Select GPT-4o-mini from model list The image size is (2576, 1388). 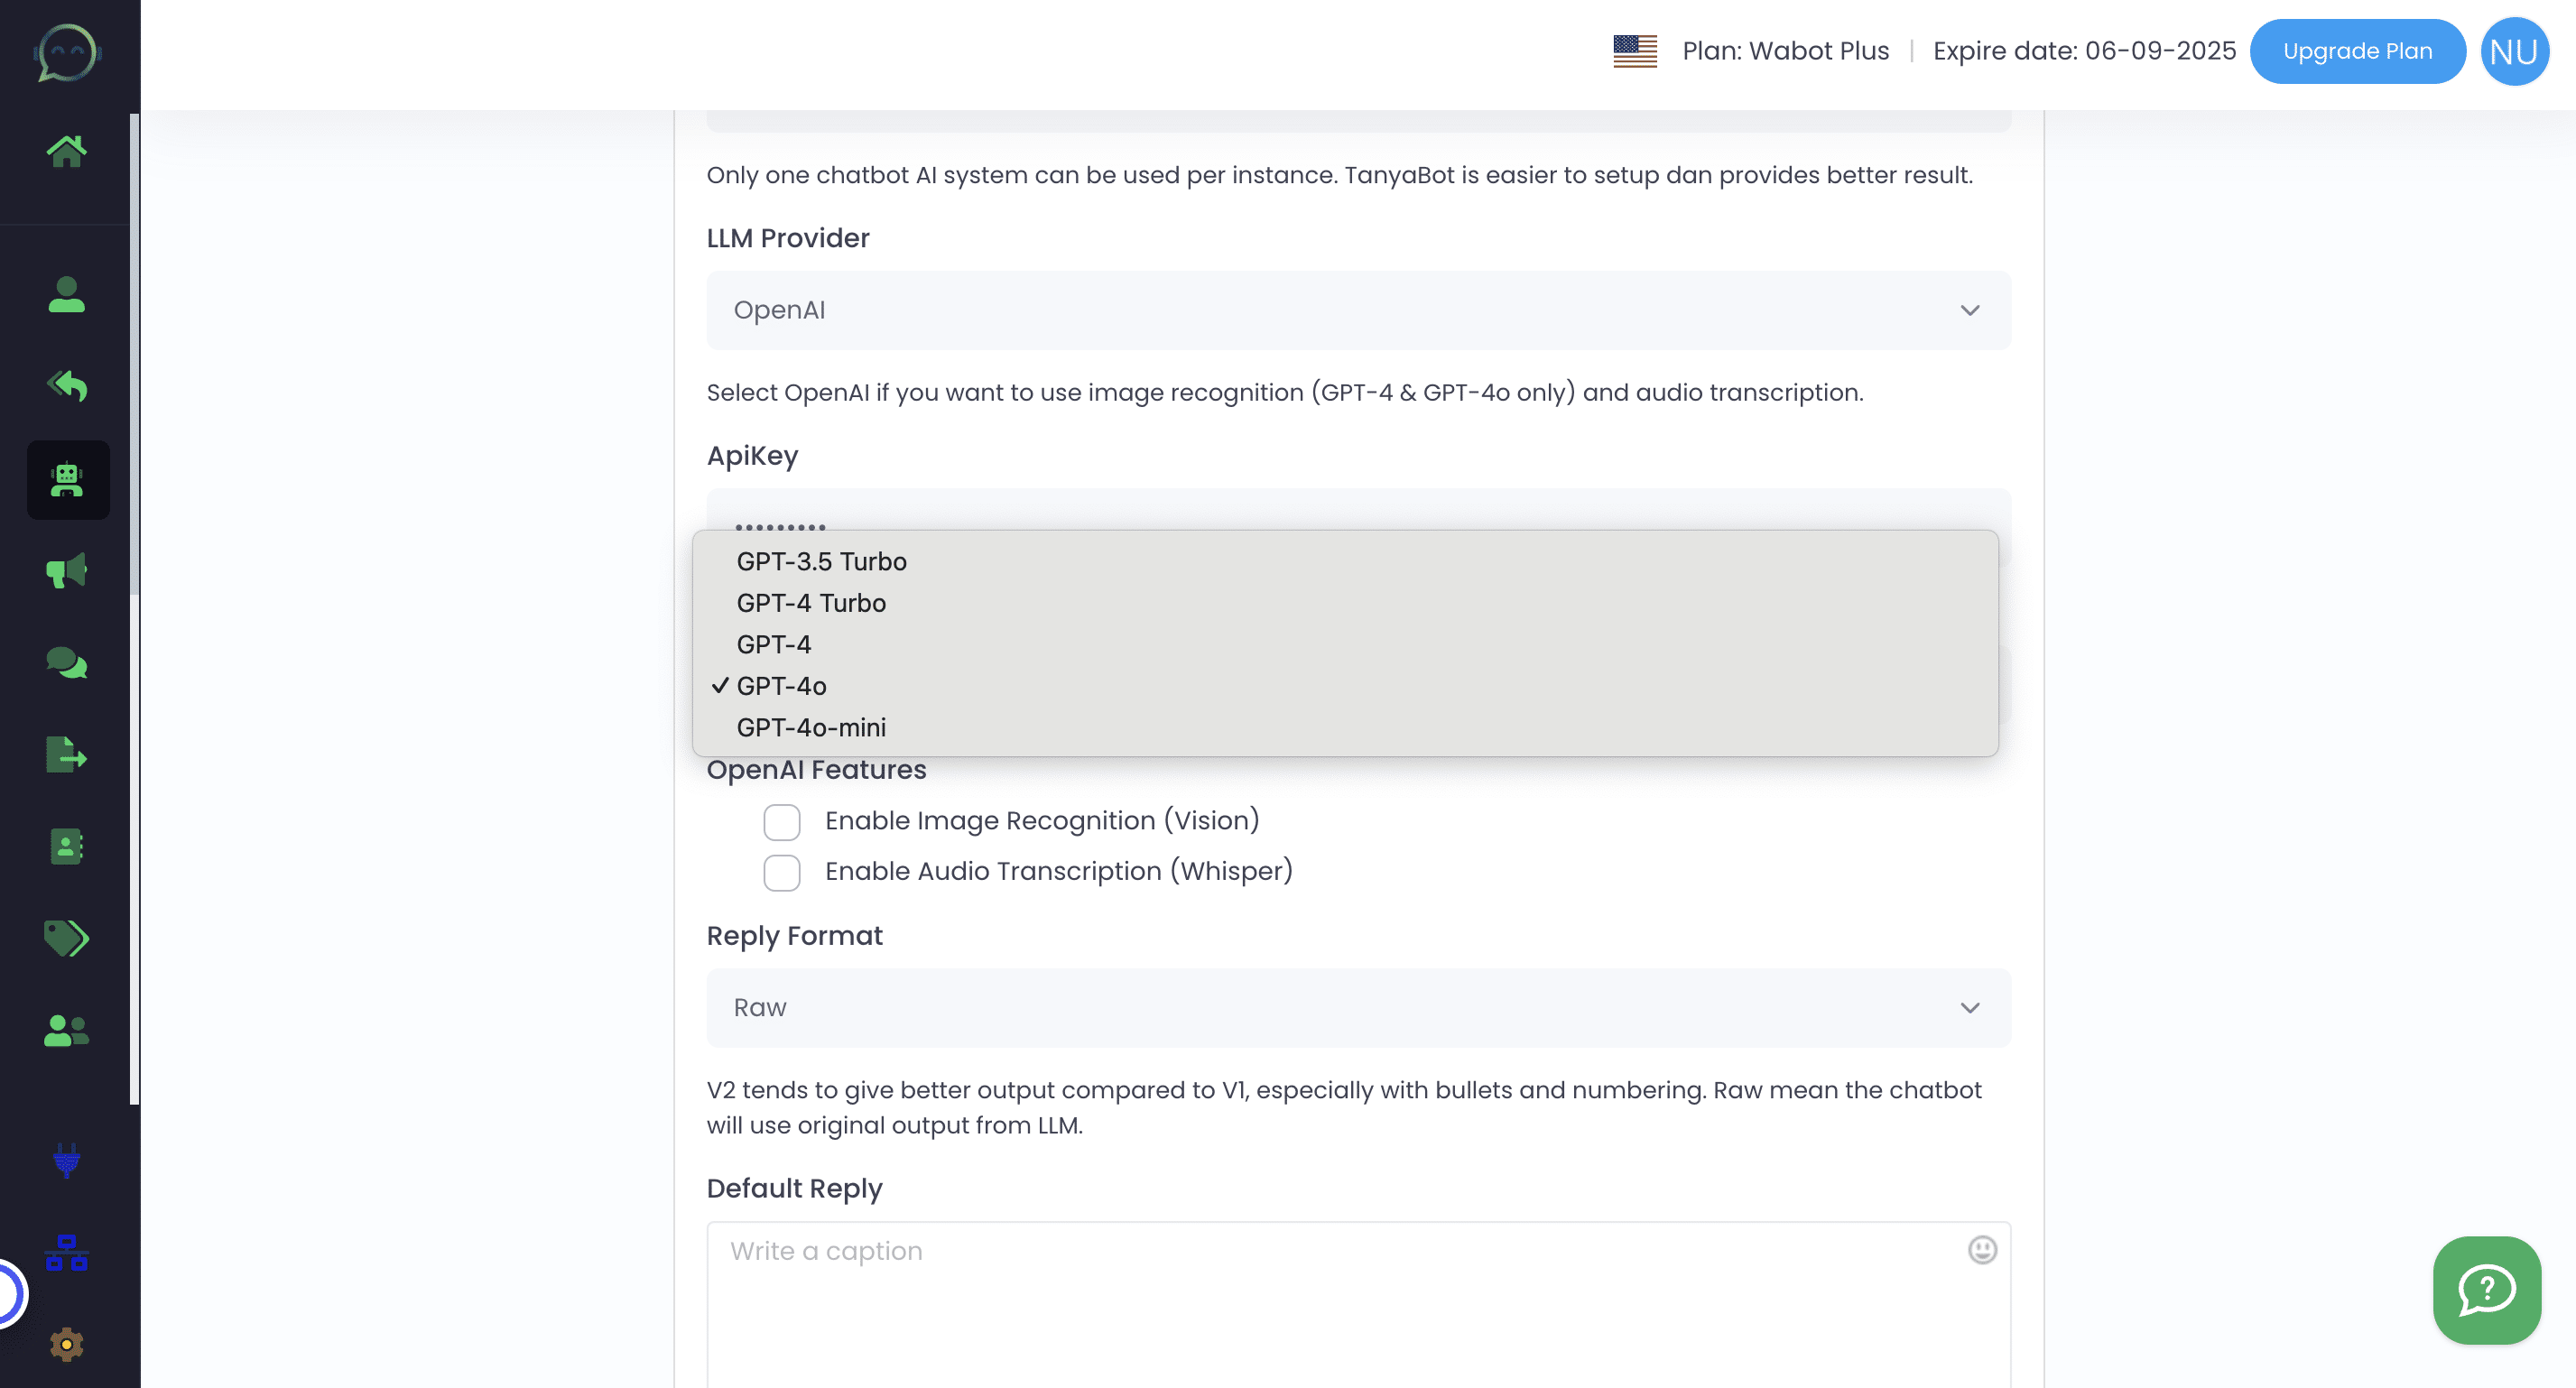(811, 726)
